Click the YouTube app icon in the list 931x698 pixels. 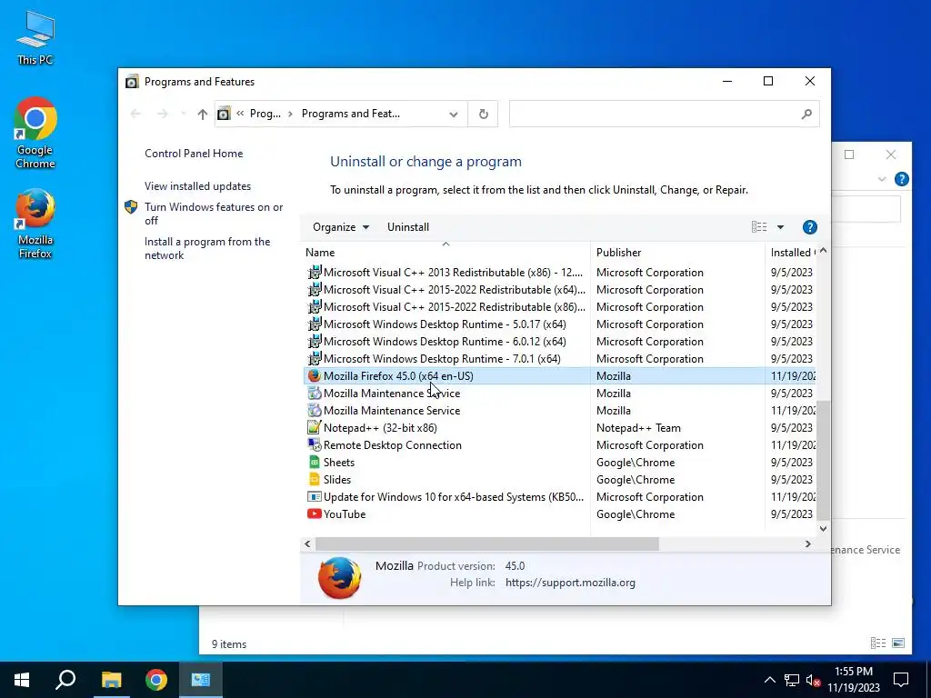314,514
